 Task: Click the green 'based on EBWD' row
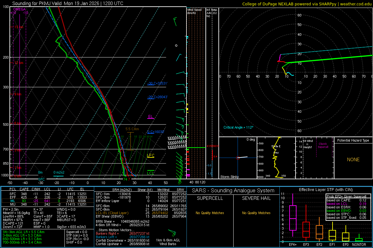(346, 211)
